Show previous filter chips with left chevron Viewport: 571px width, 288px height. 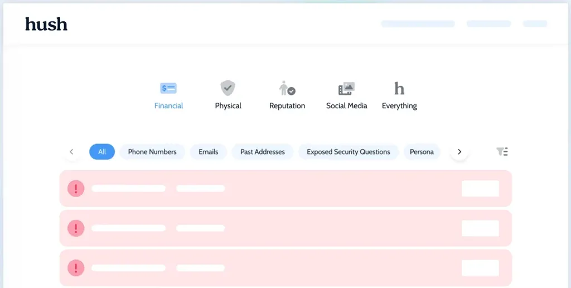tap(72, 152)
